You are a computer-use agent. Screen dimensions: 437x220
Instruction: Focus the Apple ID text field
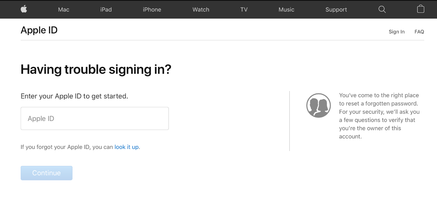[x=95, y=119]
